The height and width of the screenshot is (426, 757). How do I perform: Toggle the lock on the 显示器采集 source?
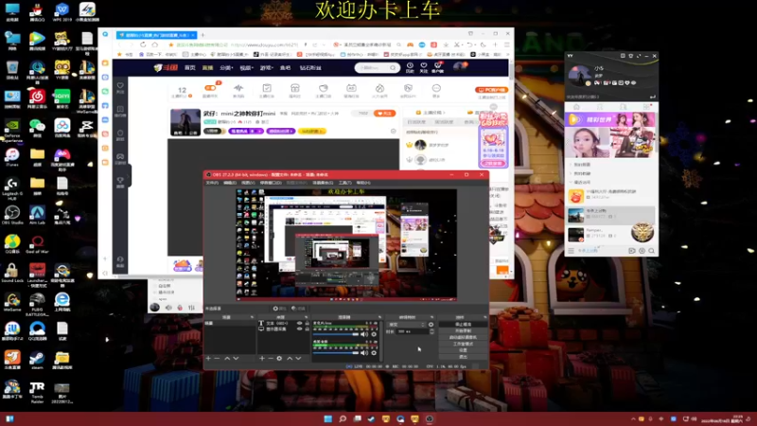tap(307, 328)
